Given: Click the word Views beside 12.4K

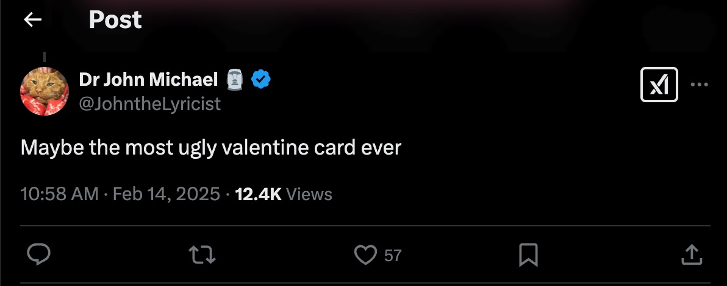Looking at the screenshot, I should click(309, 194).
